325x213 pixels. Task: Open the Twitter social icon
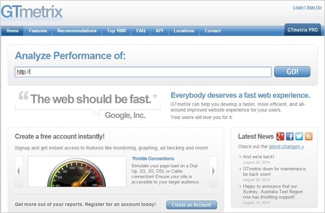[299, 136]
